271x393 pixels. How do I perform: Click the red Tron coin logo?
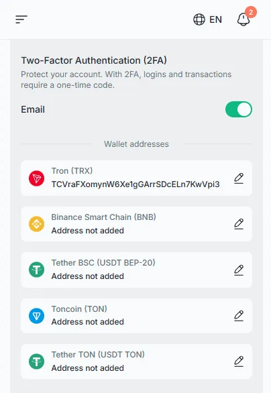tap(37, 178)
